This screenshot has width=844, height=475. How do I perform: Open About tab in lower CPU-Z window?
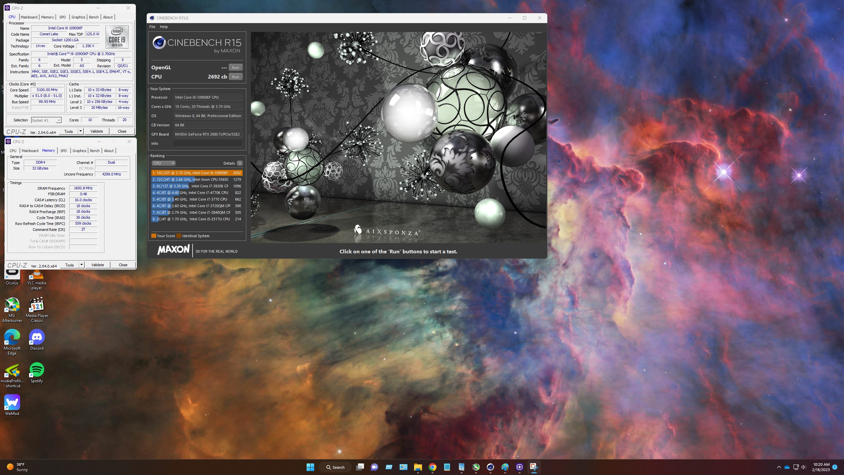(109, 151)
